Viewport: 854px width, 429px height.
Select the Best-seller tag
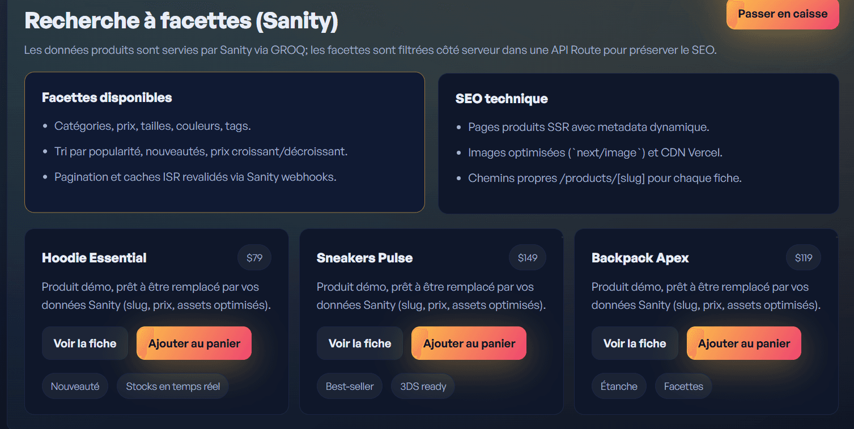(350, 386)
